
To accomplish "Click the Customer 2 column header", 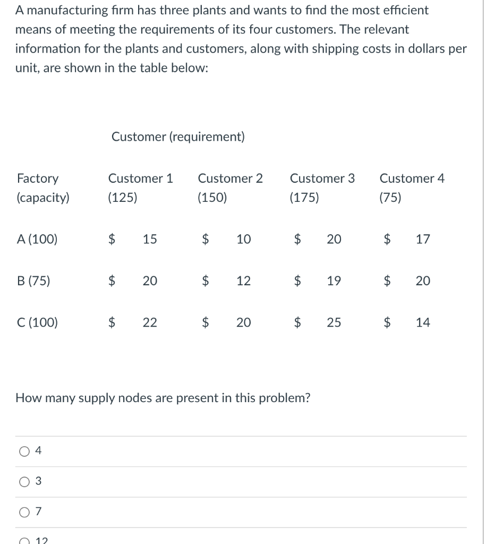I will pyautogui.click(x=230, y=178).
